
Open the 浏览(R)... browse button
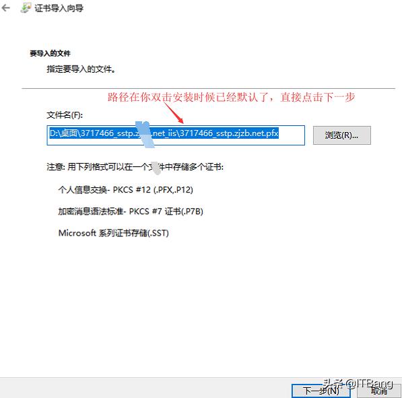342,135
